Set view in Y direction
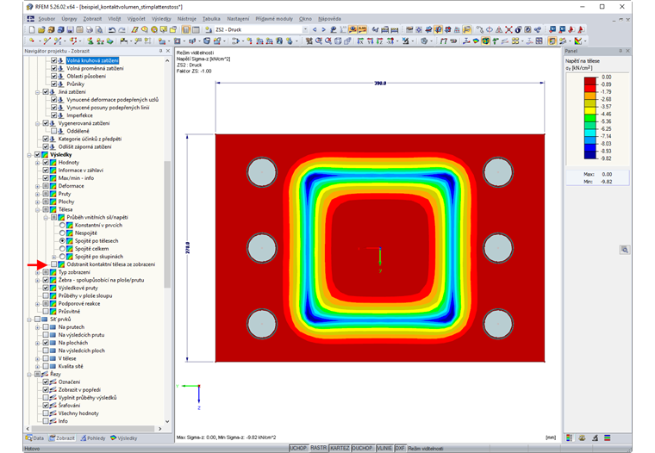Image resolution: width=655 pixels, height=453 pixels. (370, 41)
